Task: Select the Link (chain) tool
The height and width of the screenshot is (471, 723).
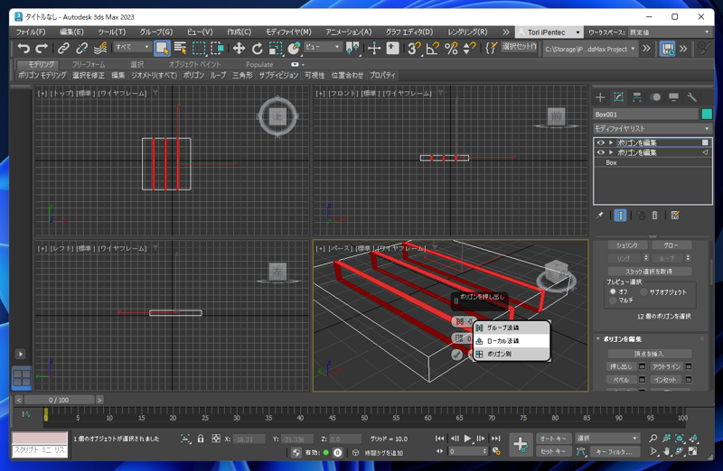Action: (63, 48)
